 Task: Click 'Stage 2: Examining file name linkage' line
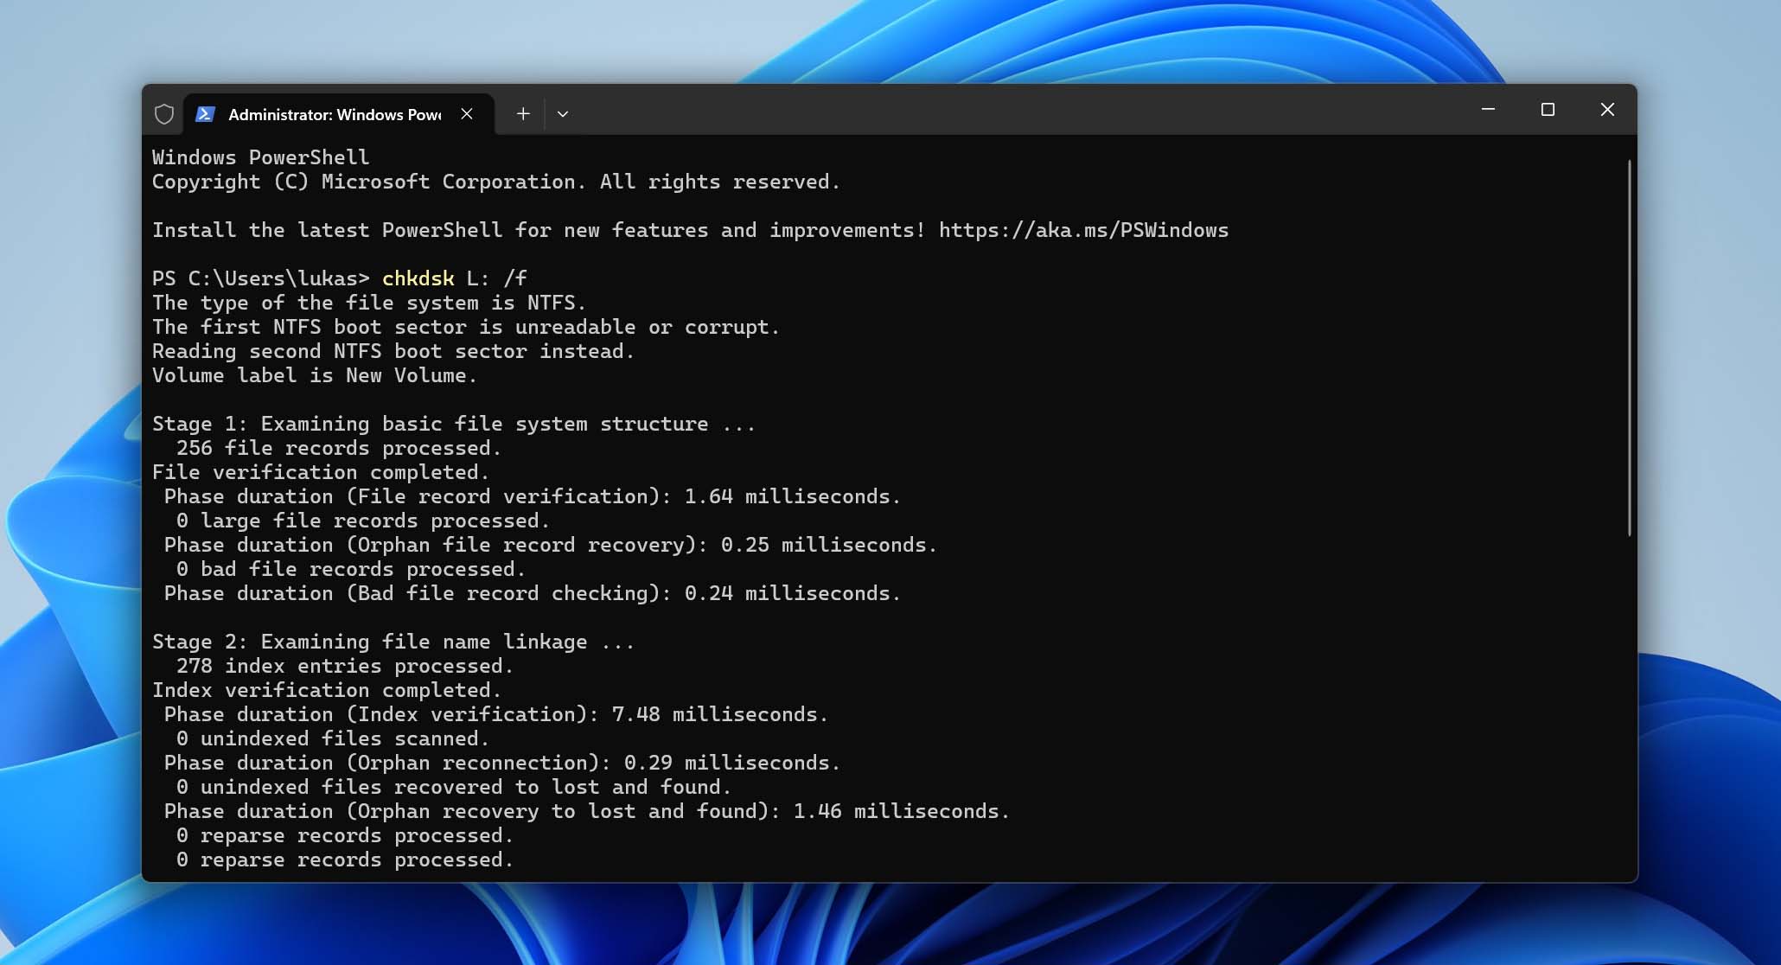pos(393,642)
